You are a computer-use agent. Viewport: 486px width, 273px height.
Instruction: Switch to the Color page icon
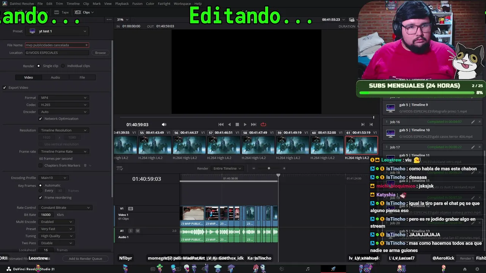(281, 269)
